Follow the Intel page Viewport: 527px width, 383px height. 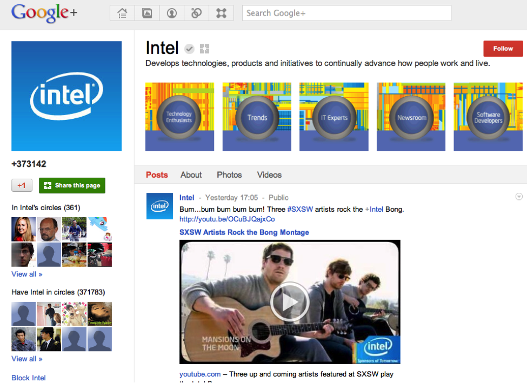pos(503,49)
